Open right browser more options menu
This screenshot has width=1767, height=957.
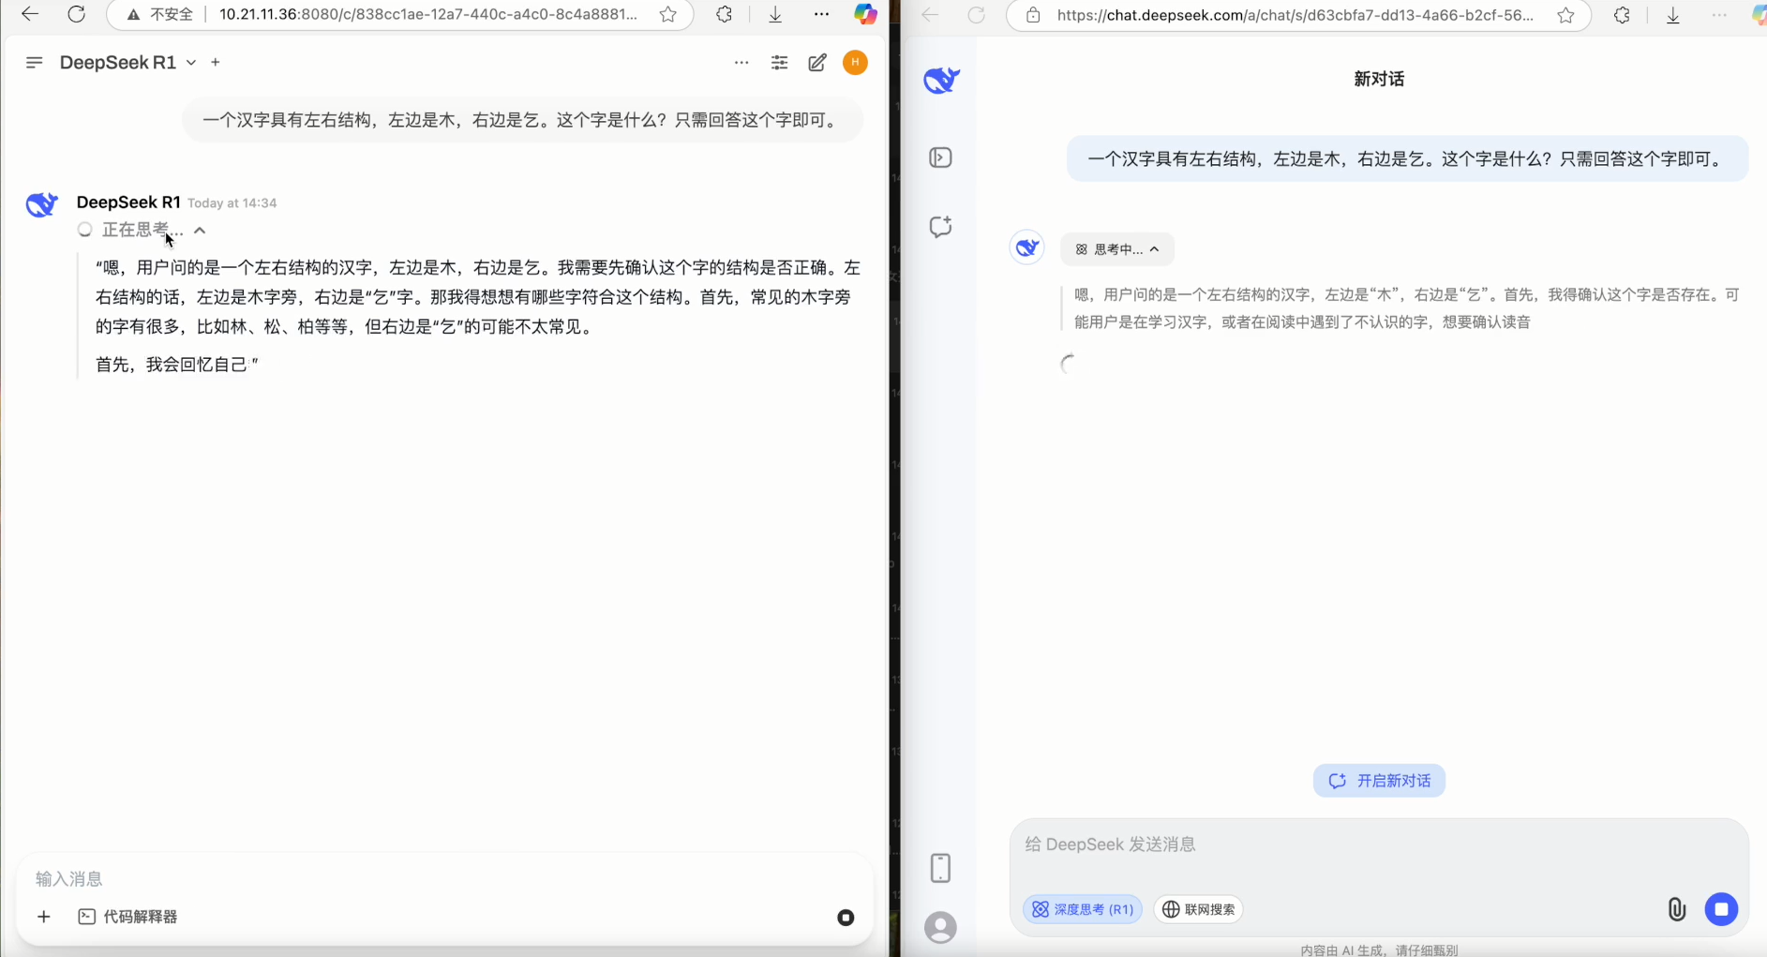pyautogui.click(x=1719, y=15)
